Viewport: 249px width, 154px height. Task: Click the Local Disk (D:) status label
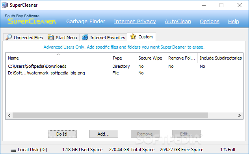(x=32, y=150)
